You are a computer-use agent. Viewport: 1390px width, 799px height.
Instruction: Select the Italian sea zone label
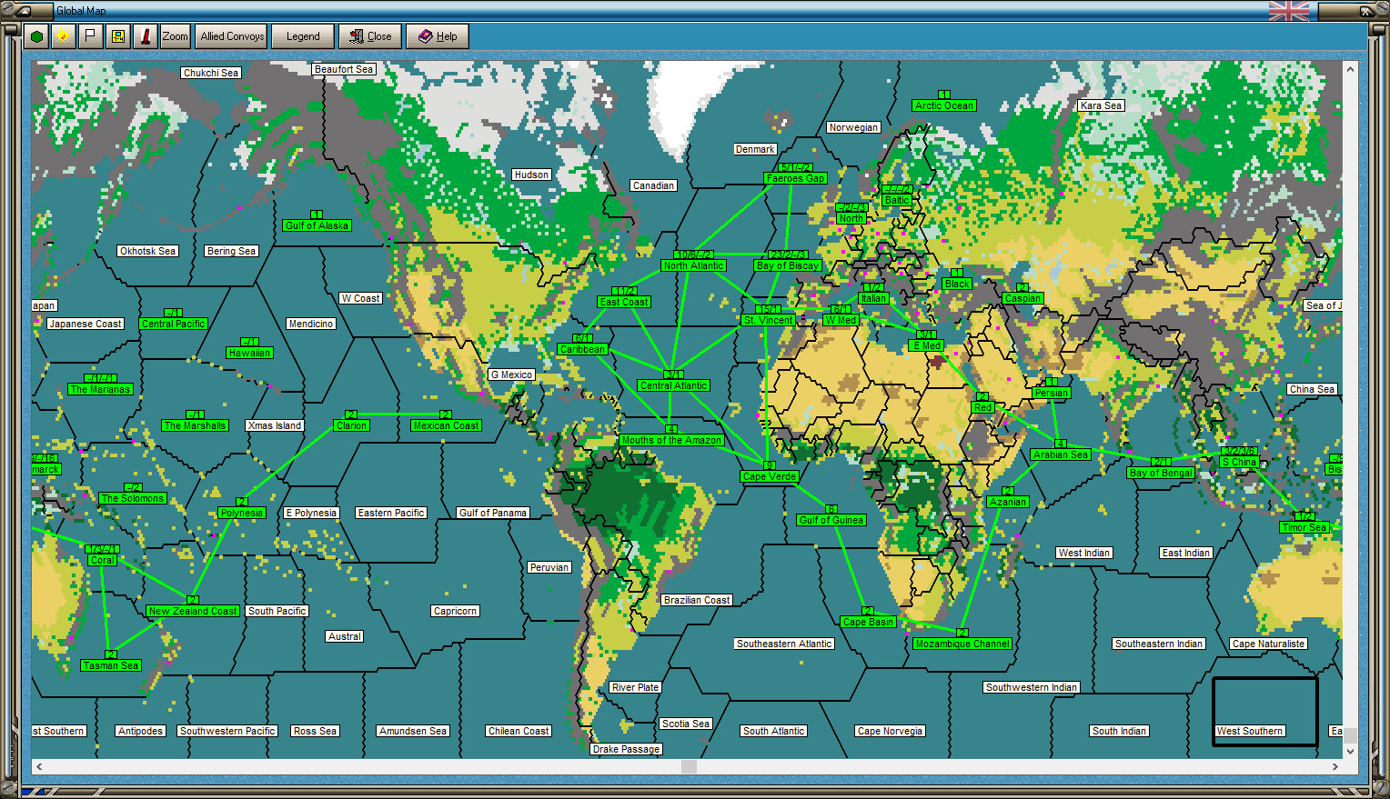[x=873, y=298]
